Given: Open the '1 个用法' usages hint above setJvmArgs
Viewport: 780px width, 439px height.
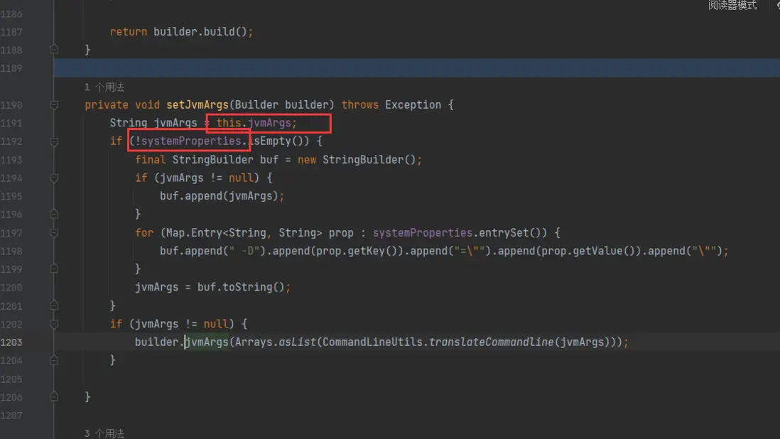Looking at the screenshot, I should (104, 87).
